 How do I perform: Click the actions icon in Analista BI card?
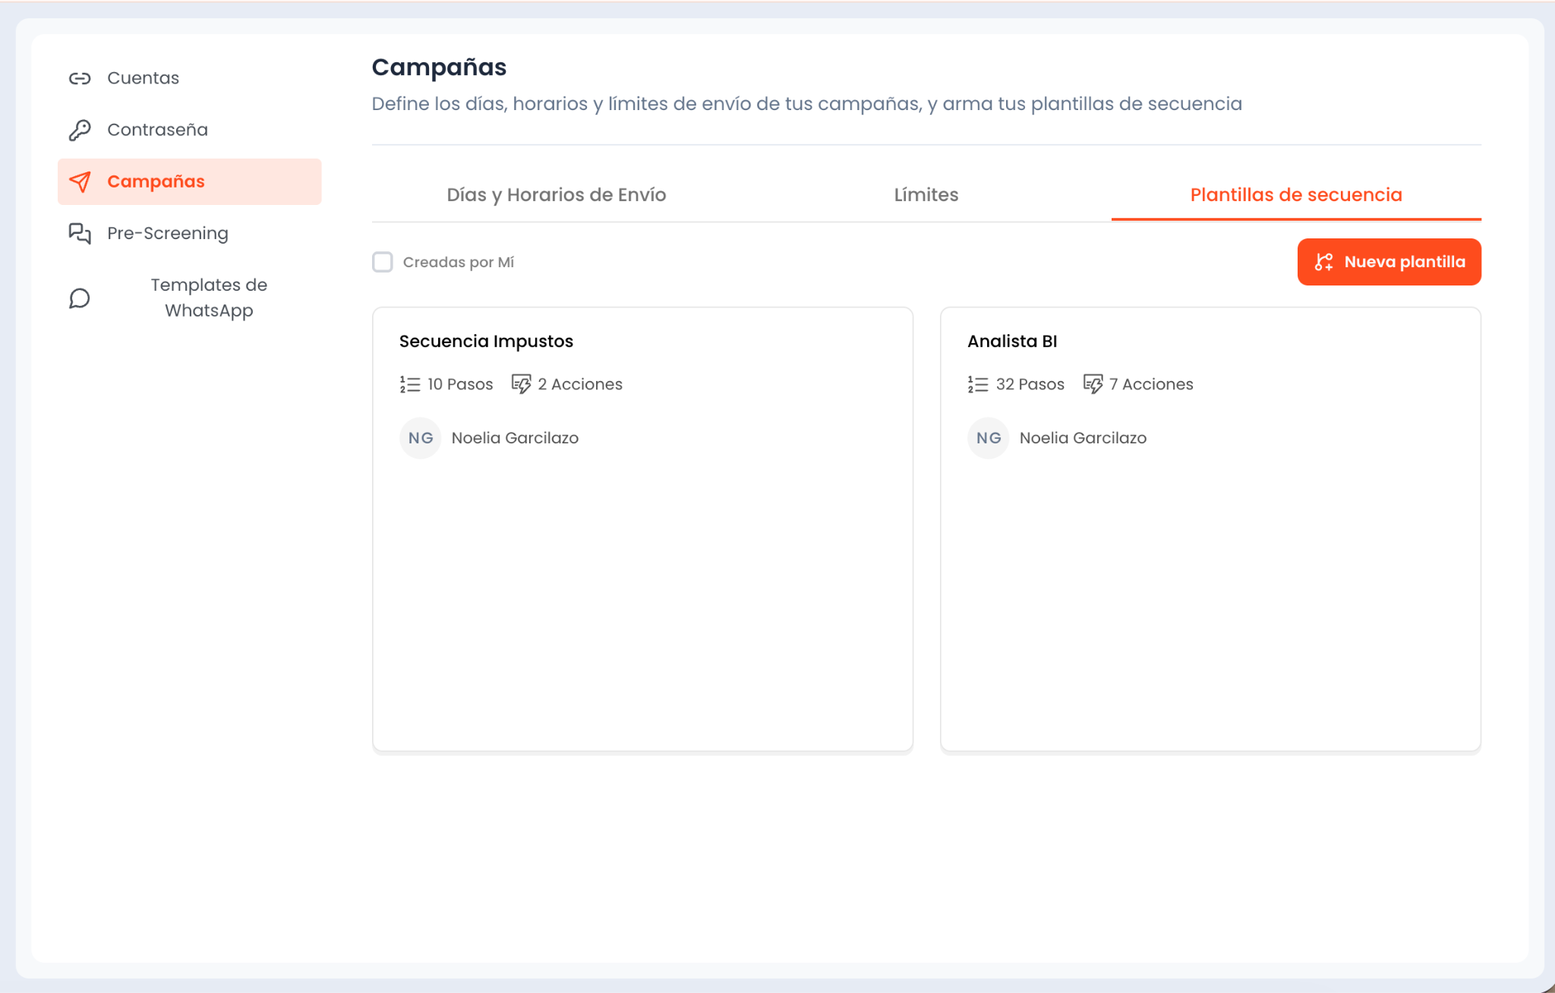pyautogui.click(x=1093, y=384)
